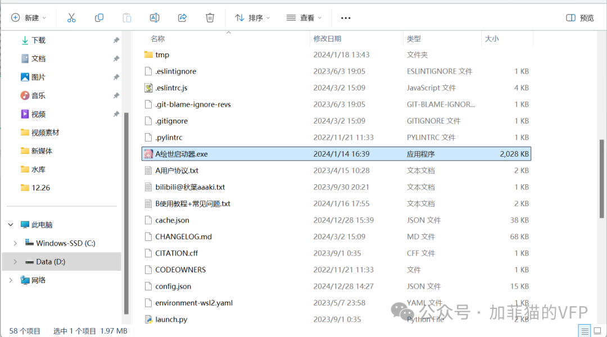This screenshot has width=607, height=337.
Task: Open 新媒体 folder in sidebar
Action: coord(42,151)
